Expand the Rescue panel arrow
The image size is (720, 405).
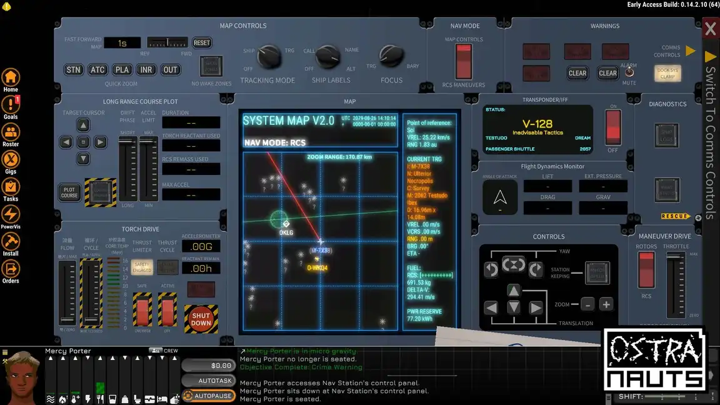688,216
